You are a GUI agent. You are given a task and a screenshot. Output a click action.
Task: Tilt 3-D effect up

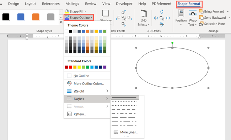click(162, 12)
